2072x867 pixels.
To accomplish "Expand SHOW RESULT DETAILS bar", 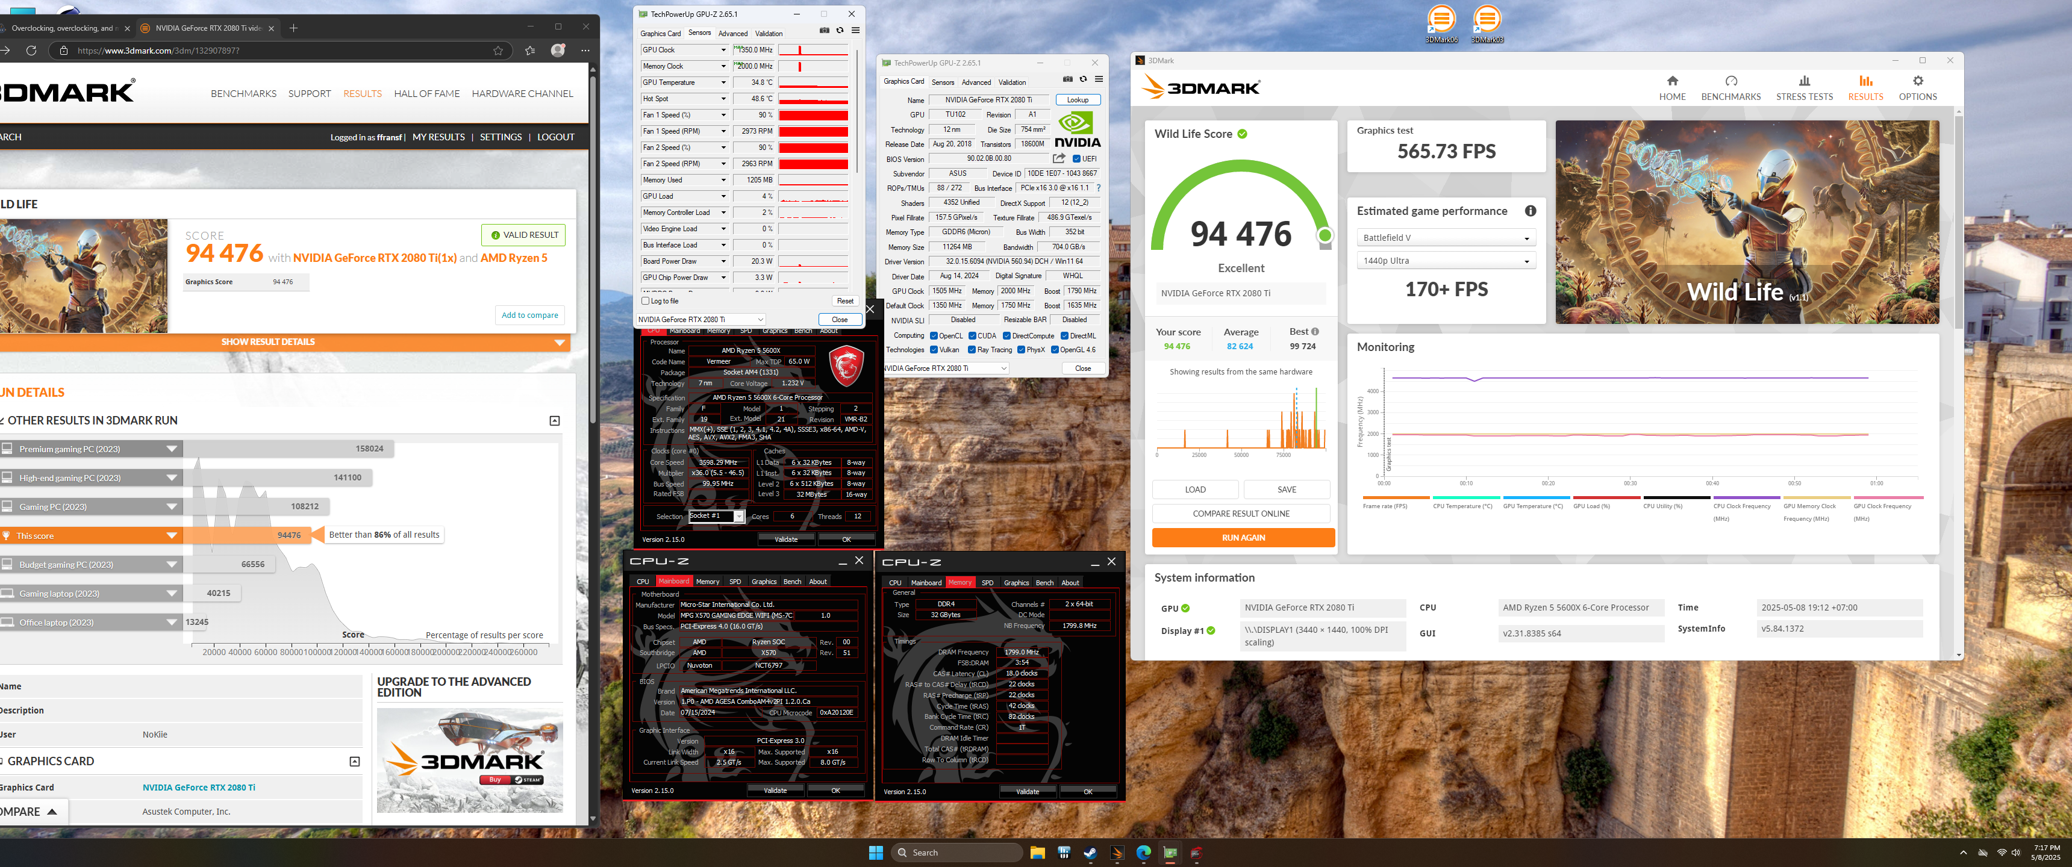I will coord(285,342).
